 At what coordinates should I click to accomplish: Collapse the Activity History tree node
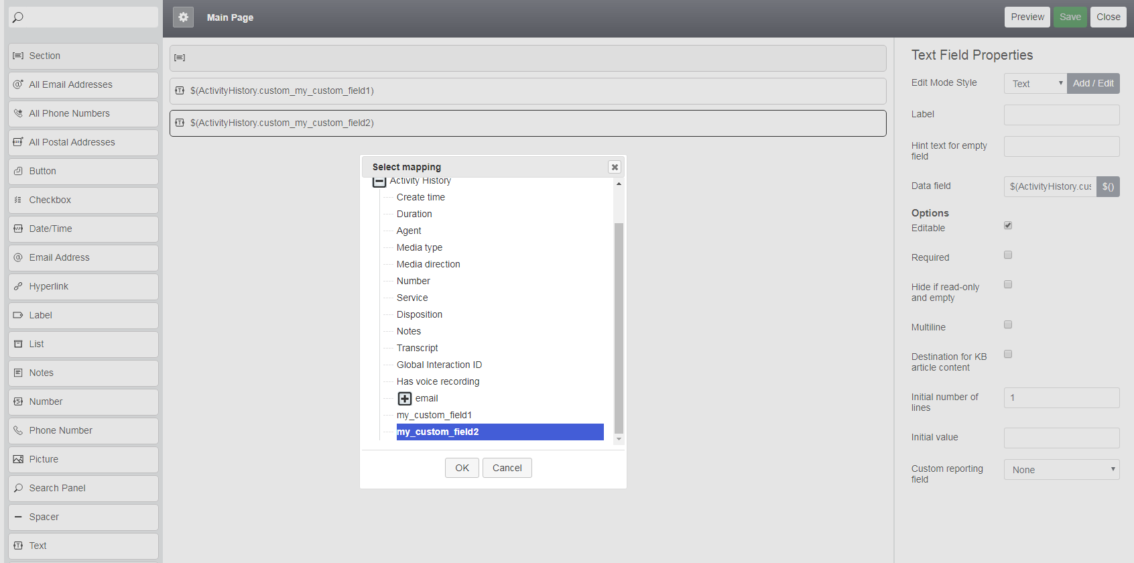tap(379, 181)
